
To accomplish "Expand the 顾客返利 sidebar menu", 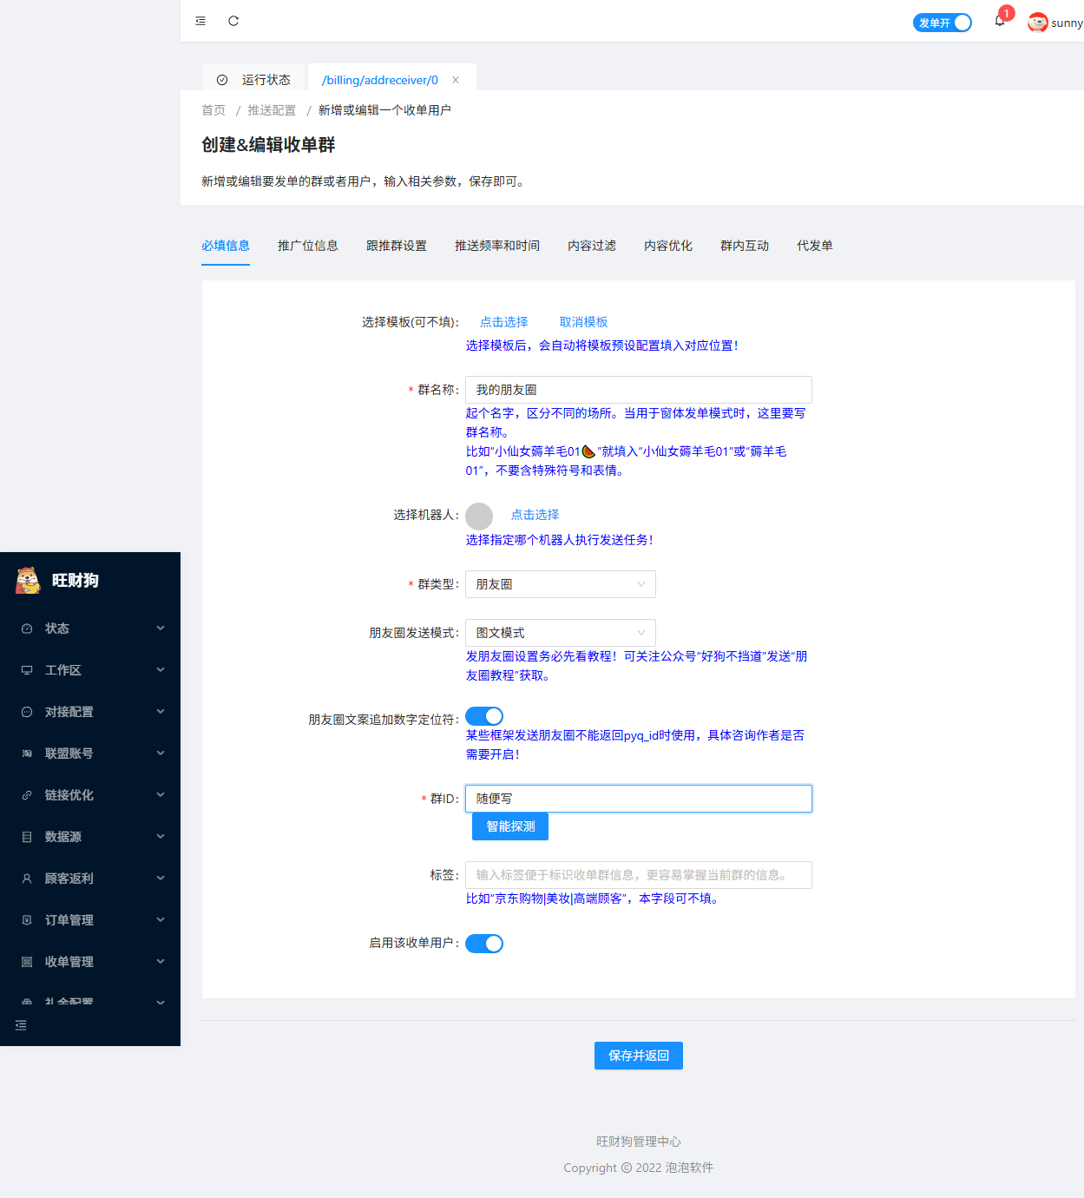I will [161, 879].
